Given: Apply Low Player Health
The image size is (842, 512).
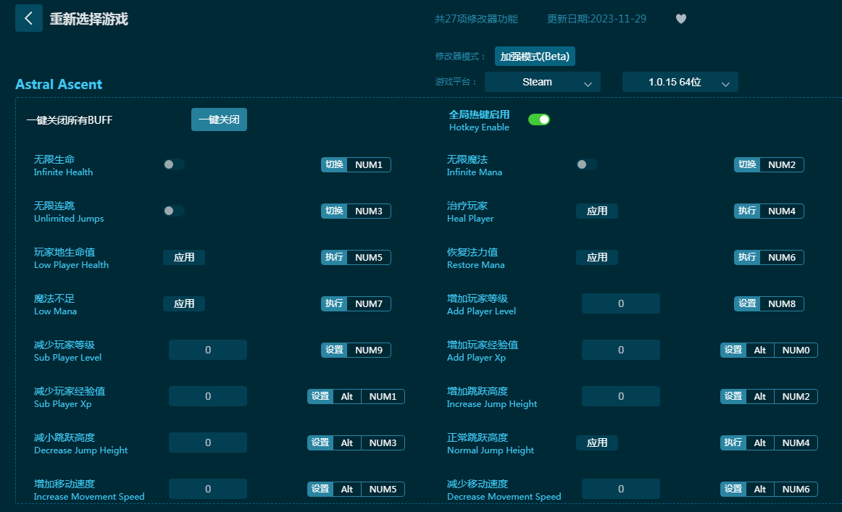Looking at the screenshot, I should (x=184, y=257).
